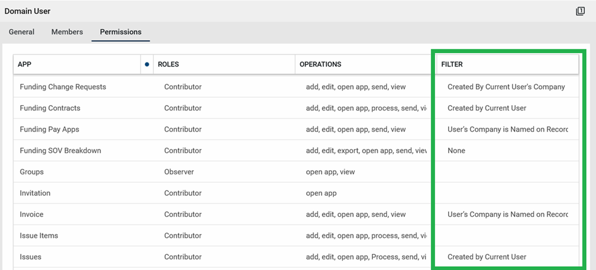Click the blue dot column indicator
The image size is (596, 270).
pos(147,64)
